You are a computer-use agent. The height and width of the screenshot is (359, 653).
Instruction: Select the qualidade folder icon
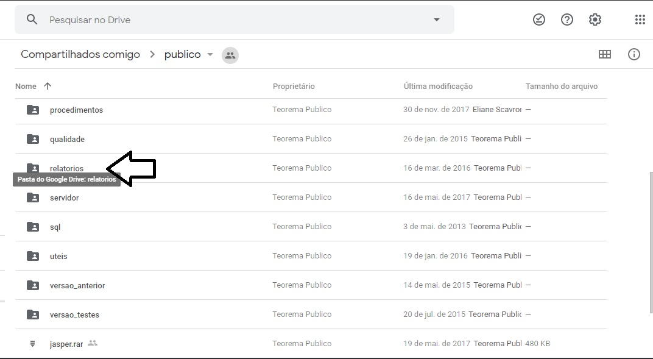point(33,139)
